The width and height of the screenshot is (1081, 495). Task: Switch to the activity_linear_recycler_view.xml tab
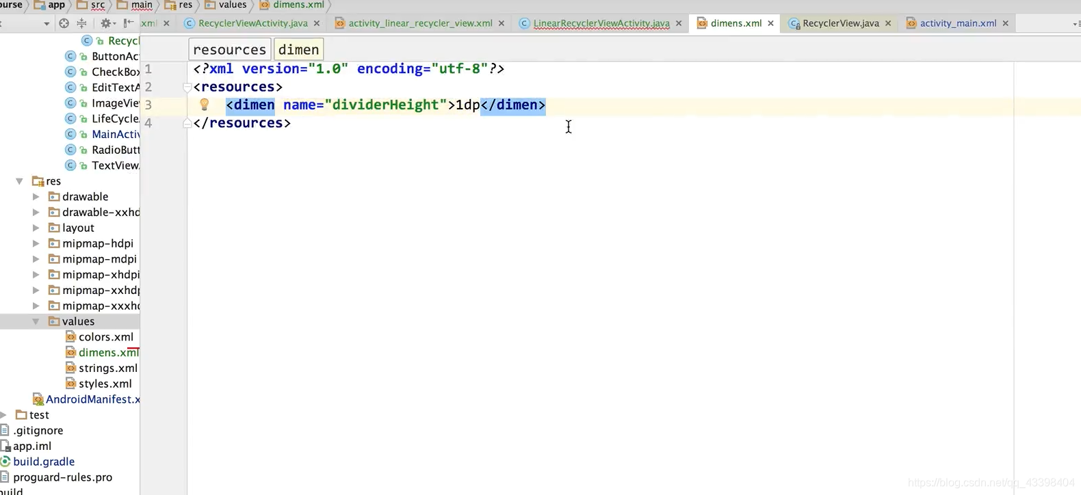pos(420,23)
